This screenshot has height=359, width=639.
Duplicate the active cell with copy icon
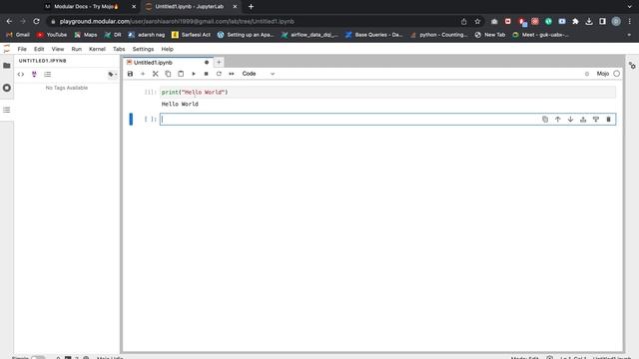tap(545, 120)
